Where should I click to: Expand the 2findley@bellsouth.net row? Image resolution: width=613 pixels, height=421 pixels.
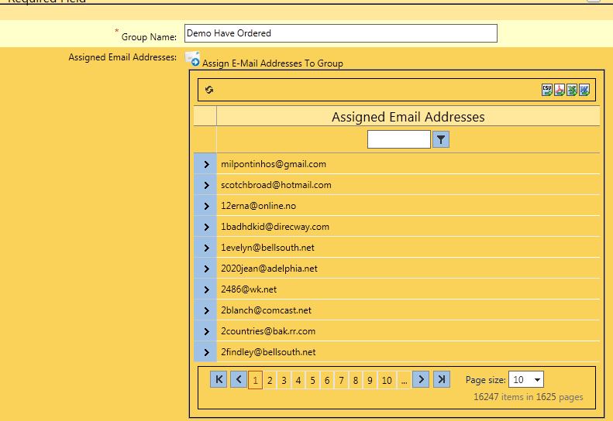click(205, 352)
